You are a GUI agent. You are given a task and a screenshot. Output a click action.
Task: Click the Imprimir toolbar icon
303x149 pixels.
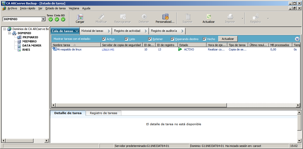[x=230, y=18]
